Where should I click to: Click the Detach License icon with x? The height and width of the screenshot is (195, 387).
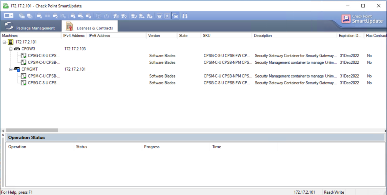[x=124, y=16]
